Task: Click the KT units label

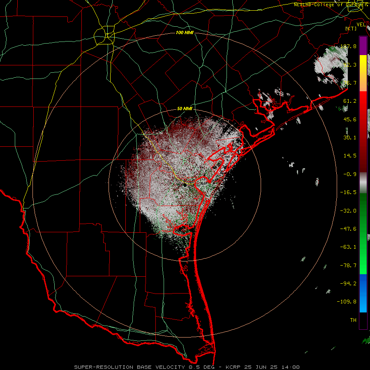Action: (351, 28)
